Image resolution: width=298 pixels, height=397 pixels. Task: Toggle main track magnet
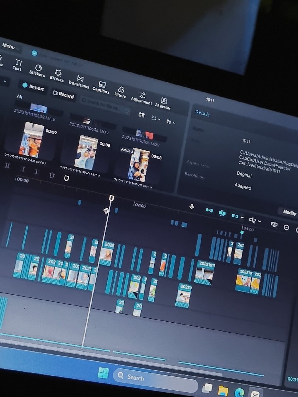tap(209, 210)
